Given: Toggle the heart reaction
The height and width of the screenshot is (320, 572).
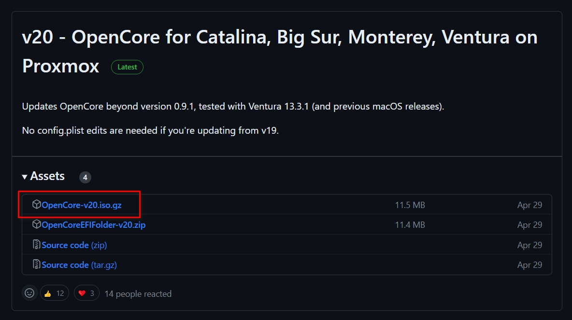Looking at the screenshot, I should [86, 293].
